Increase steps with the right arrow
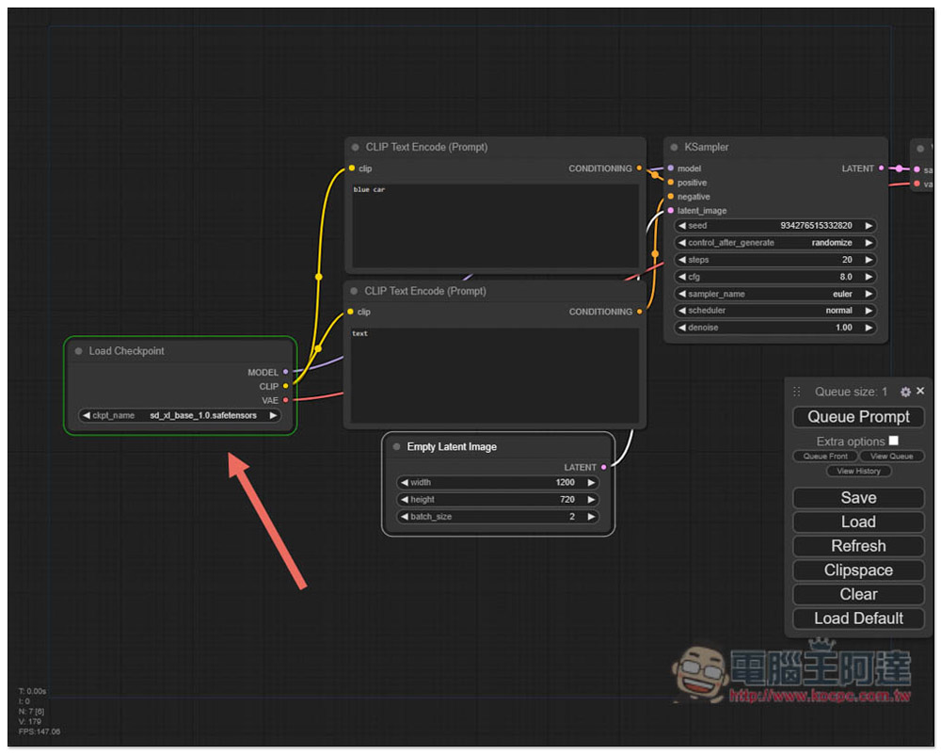 [x=869, y=260]
